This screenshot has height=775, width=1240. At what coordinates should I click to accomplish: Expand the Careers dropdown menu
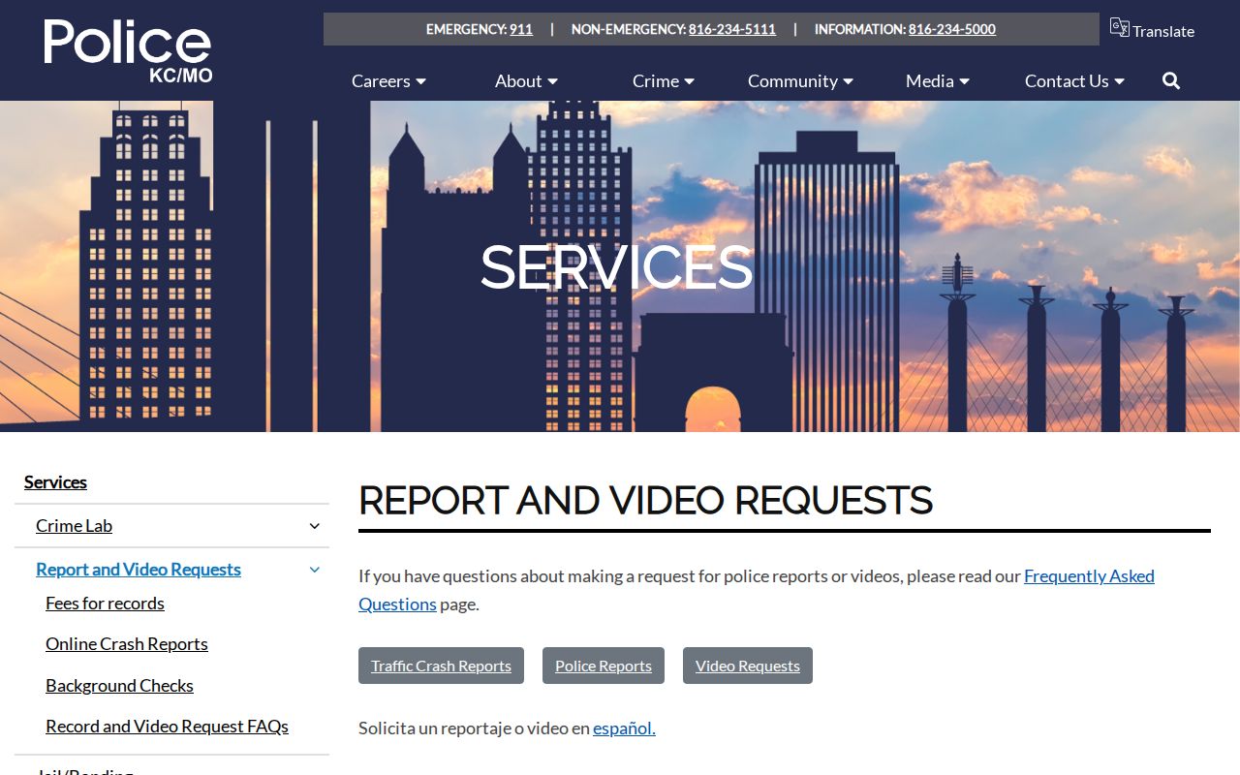(388, 81)
